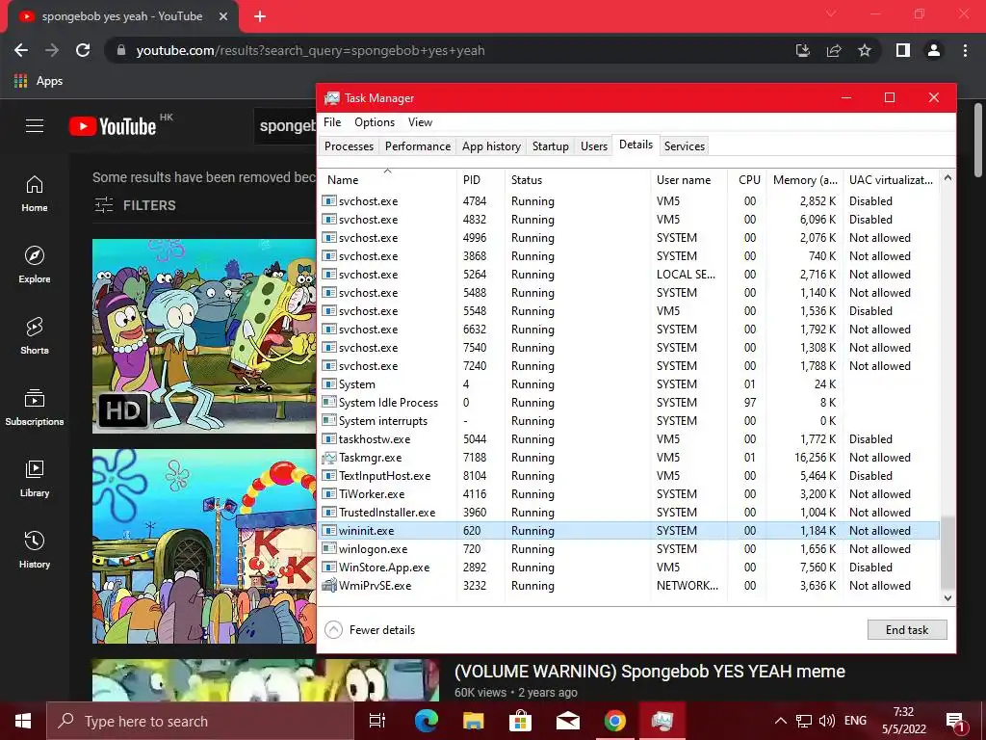Open Chrome profile avatar
986x740 pixels.
point(934,50)
